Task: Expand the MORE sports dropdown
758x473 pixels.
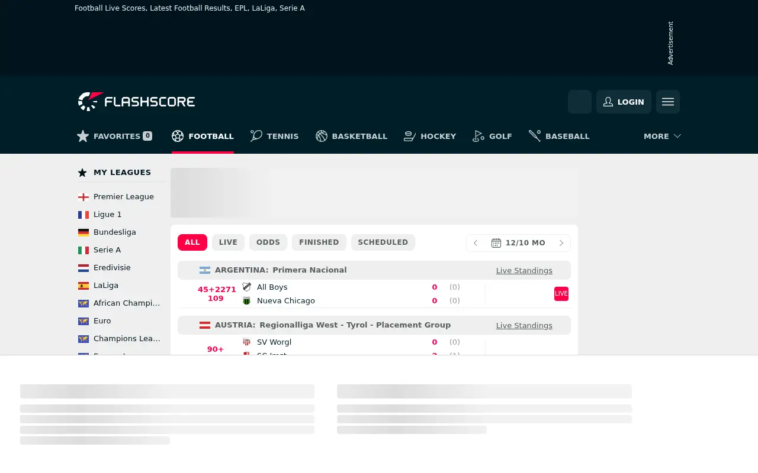Action: point(662,136)
